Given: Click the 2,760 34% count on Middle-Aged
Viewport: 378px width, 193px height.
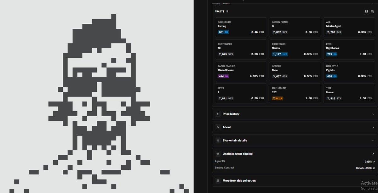Looking at the screenshot, I should coord(334,32).
